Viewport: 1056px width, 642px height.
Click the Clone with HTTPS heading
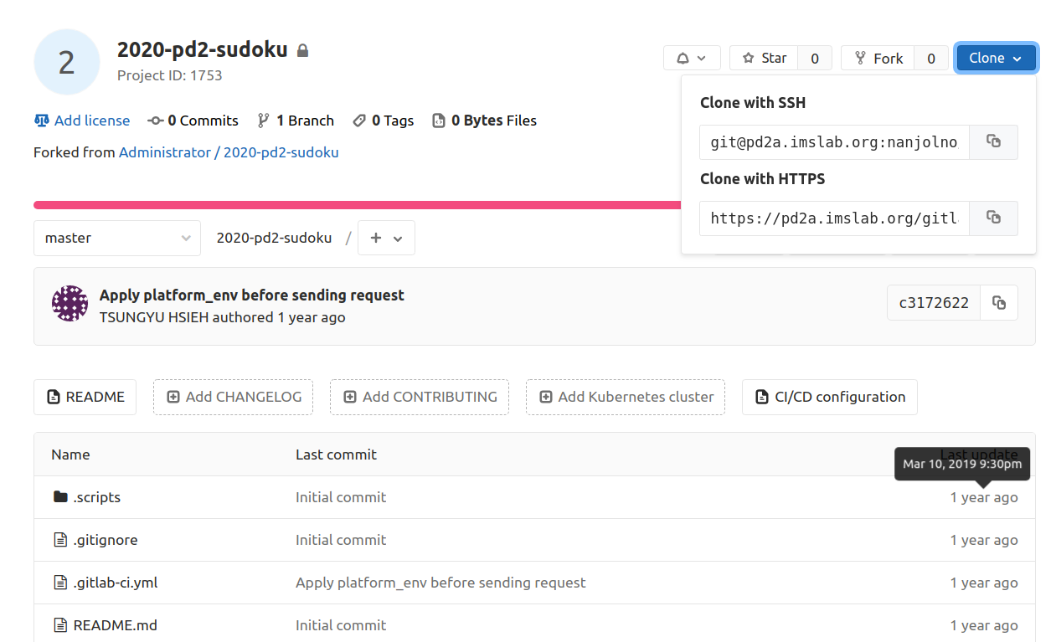pyautogui.click(x=763, y=179)
